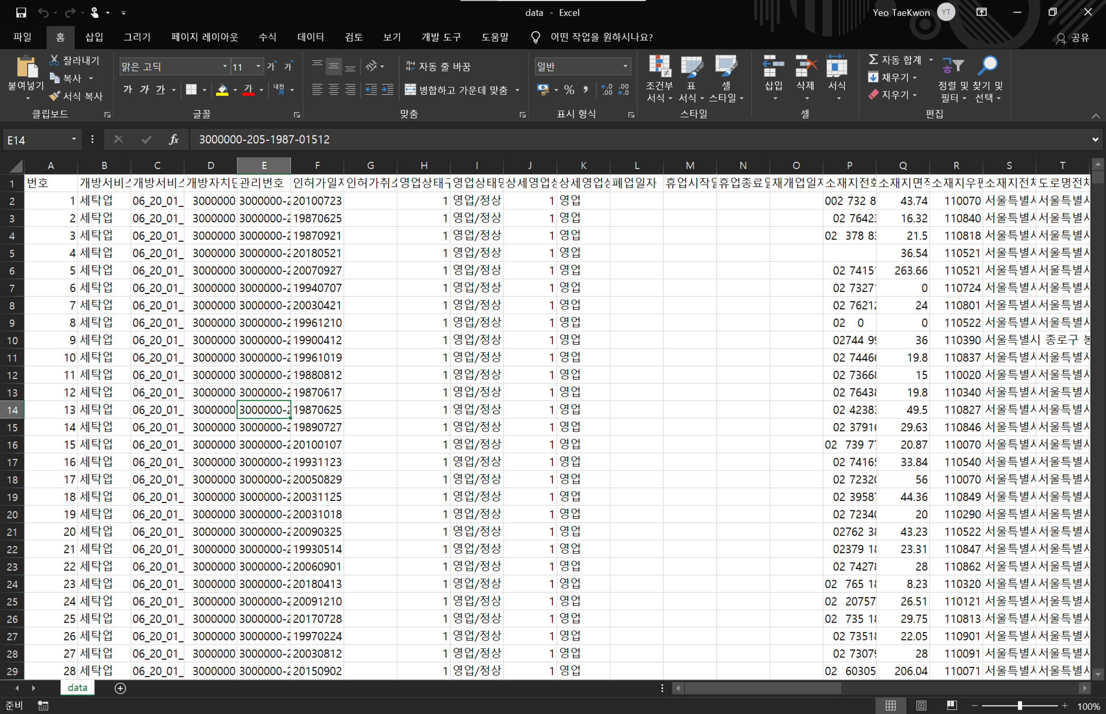1106x714 pixels.
Task: Toggle Wrap Text option
Action: click(438, 67)
